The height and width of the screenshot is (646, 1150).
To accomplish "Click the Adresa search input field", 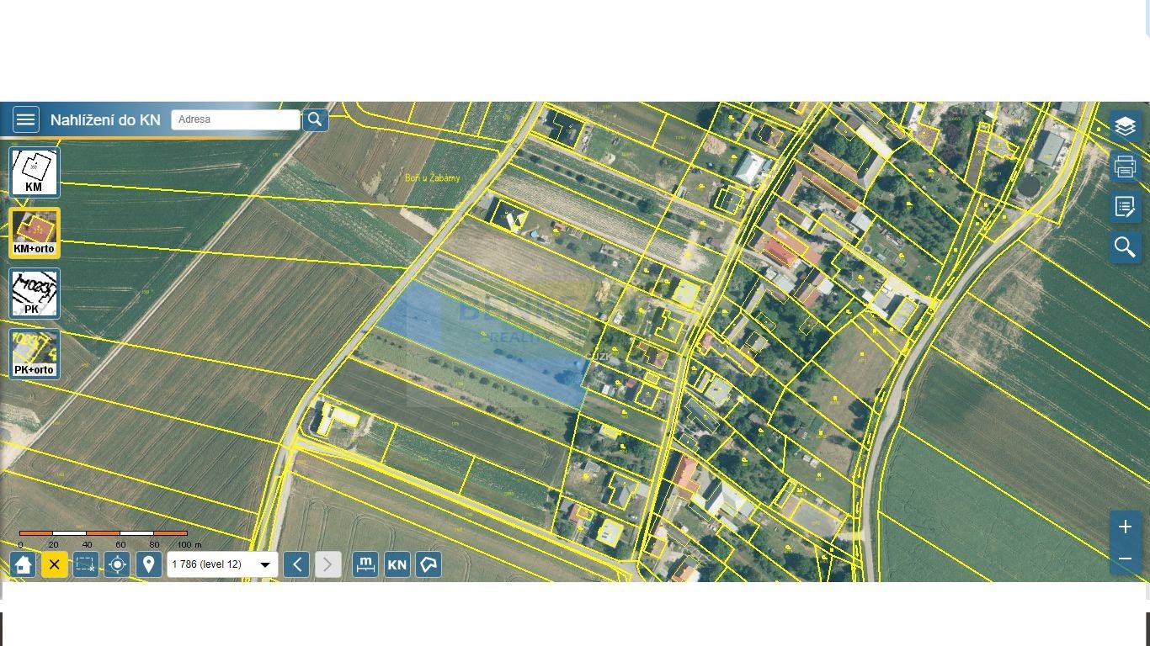I will [x=235, y=119].
